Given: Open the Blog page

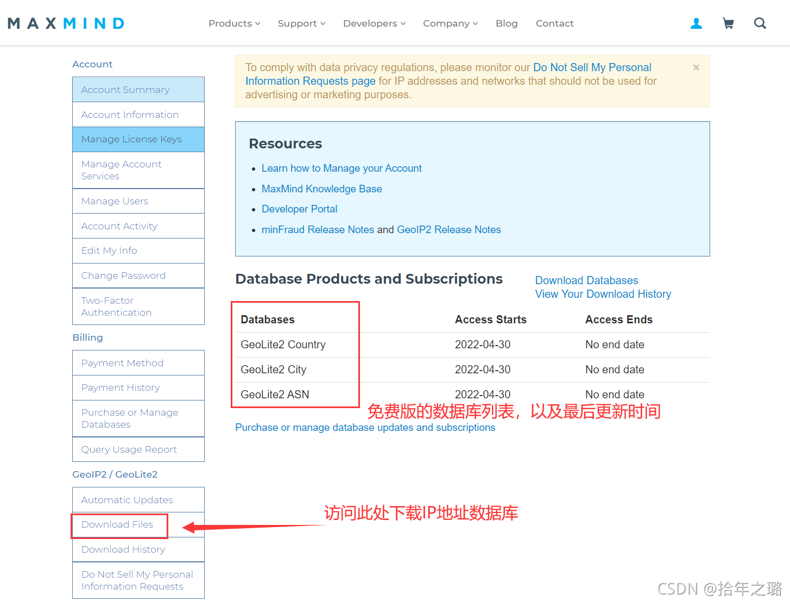Looking at the screenshot, I should [x=507, y=23].
